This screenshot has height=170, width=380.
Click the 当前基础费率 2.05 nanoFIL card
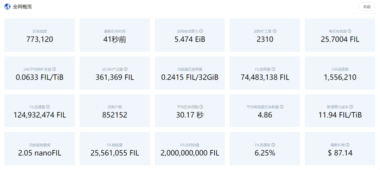tap(40, 149)
